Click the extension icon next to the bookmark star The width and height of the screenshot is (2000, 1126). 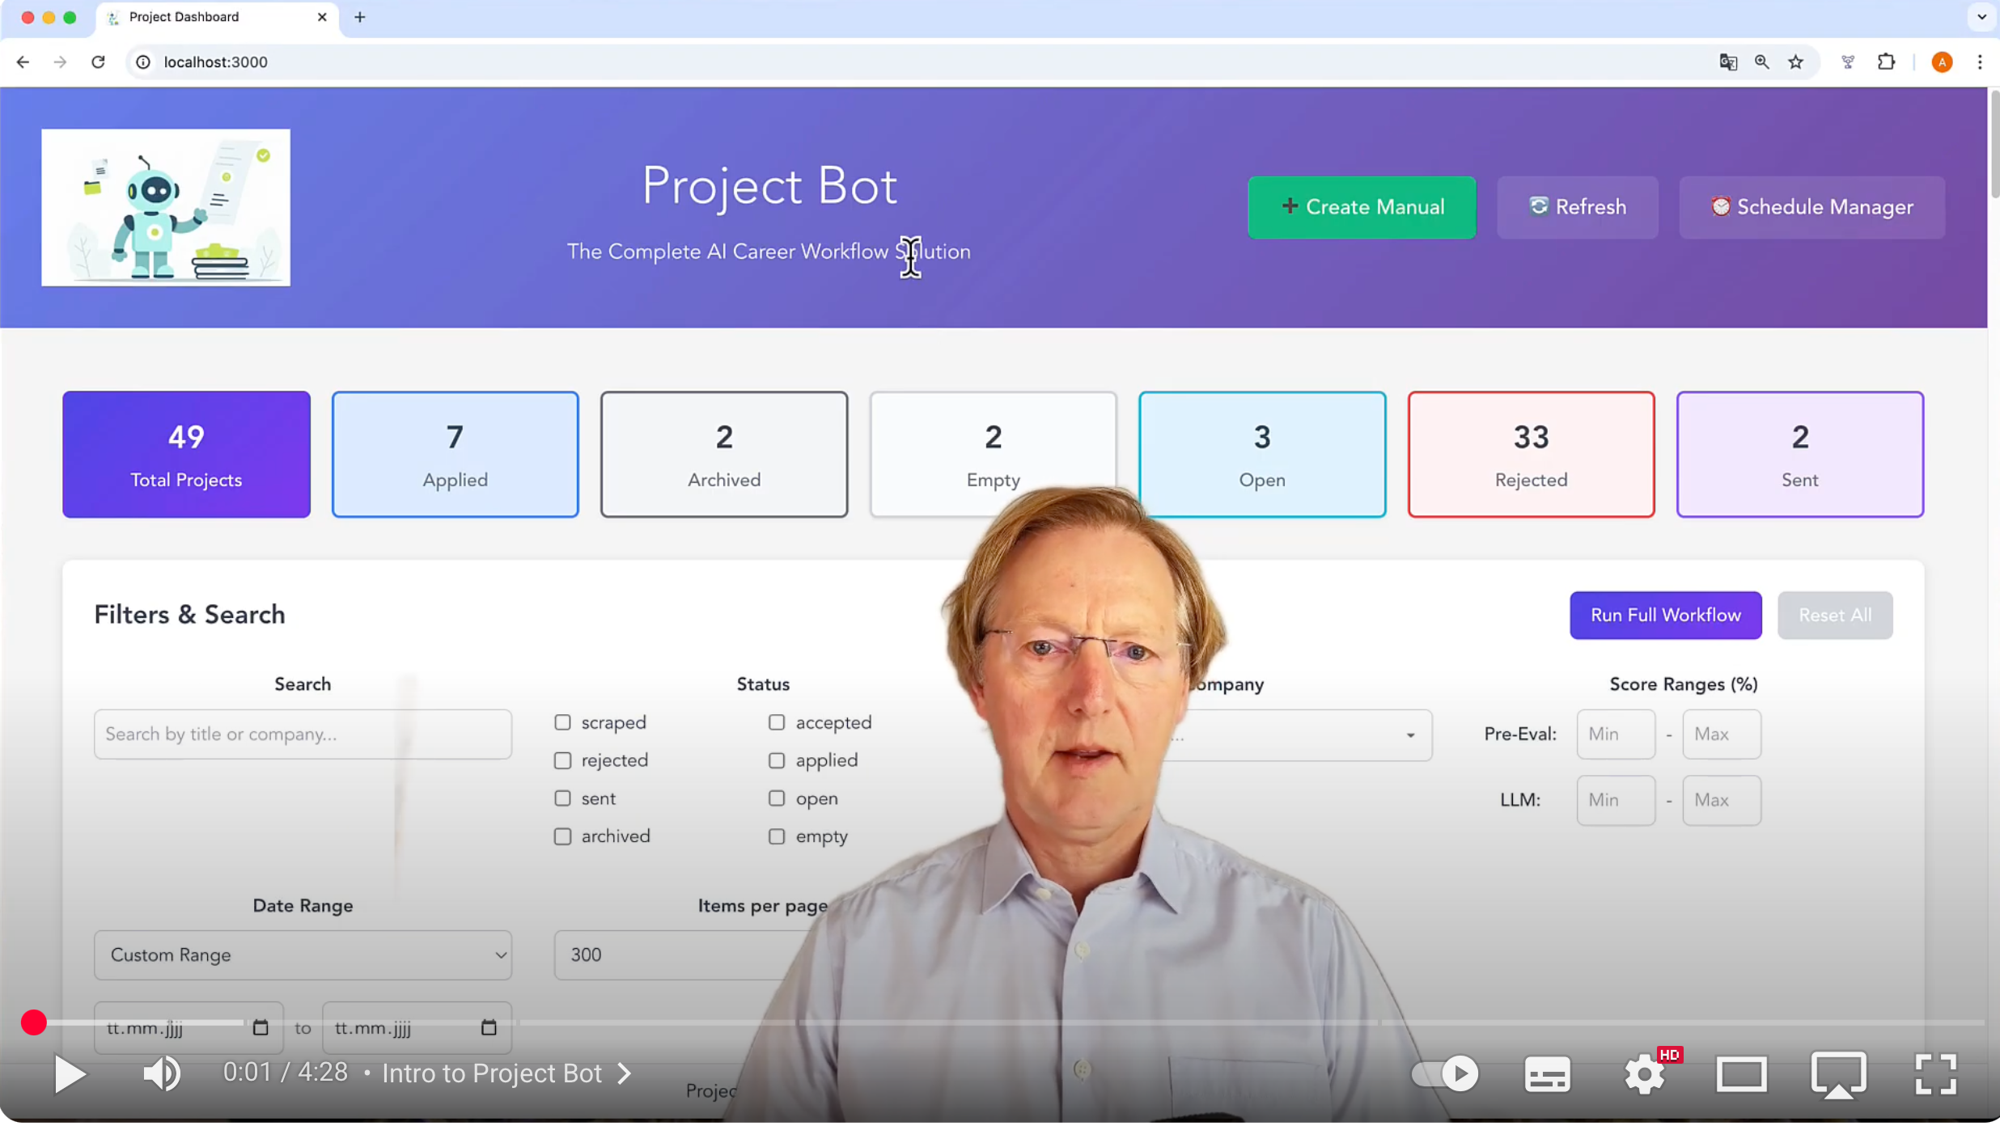(1848, 62)
